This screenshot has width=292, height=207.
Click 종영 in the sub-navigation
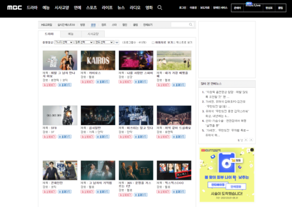pos(93,25)
